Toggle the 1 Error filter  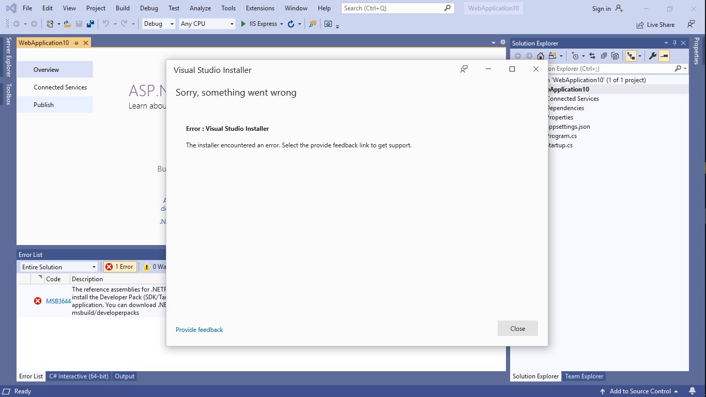click(x=120, y=267)
